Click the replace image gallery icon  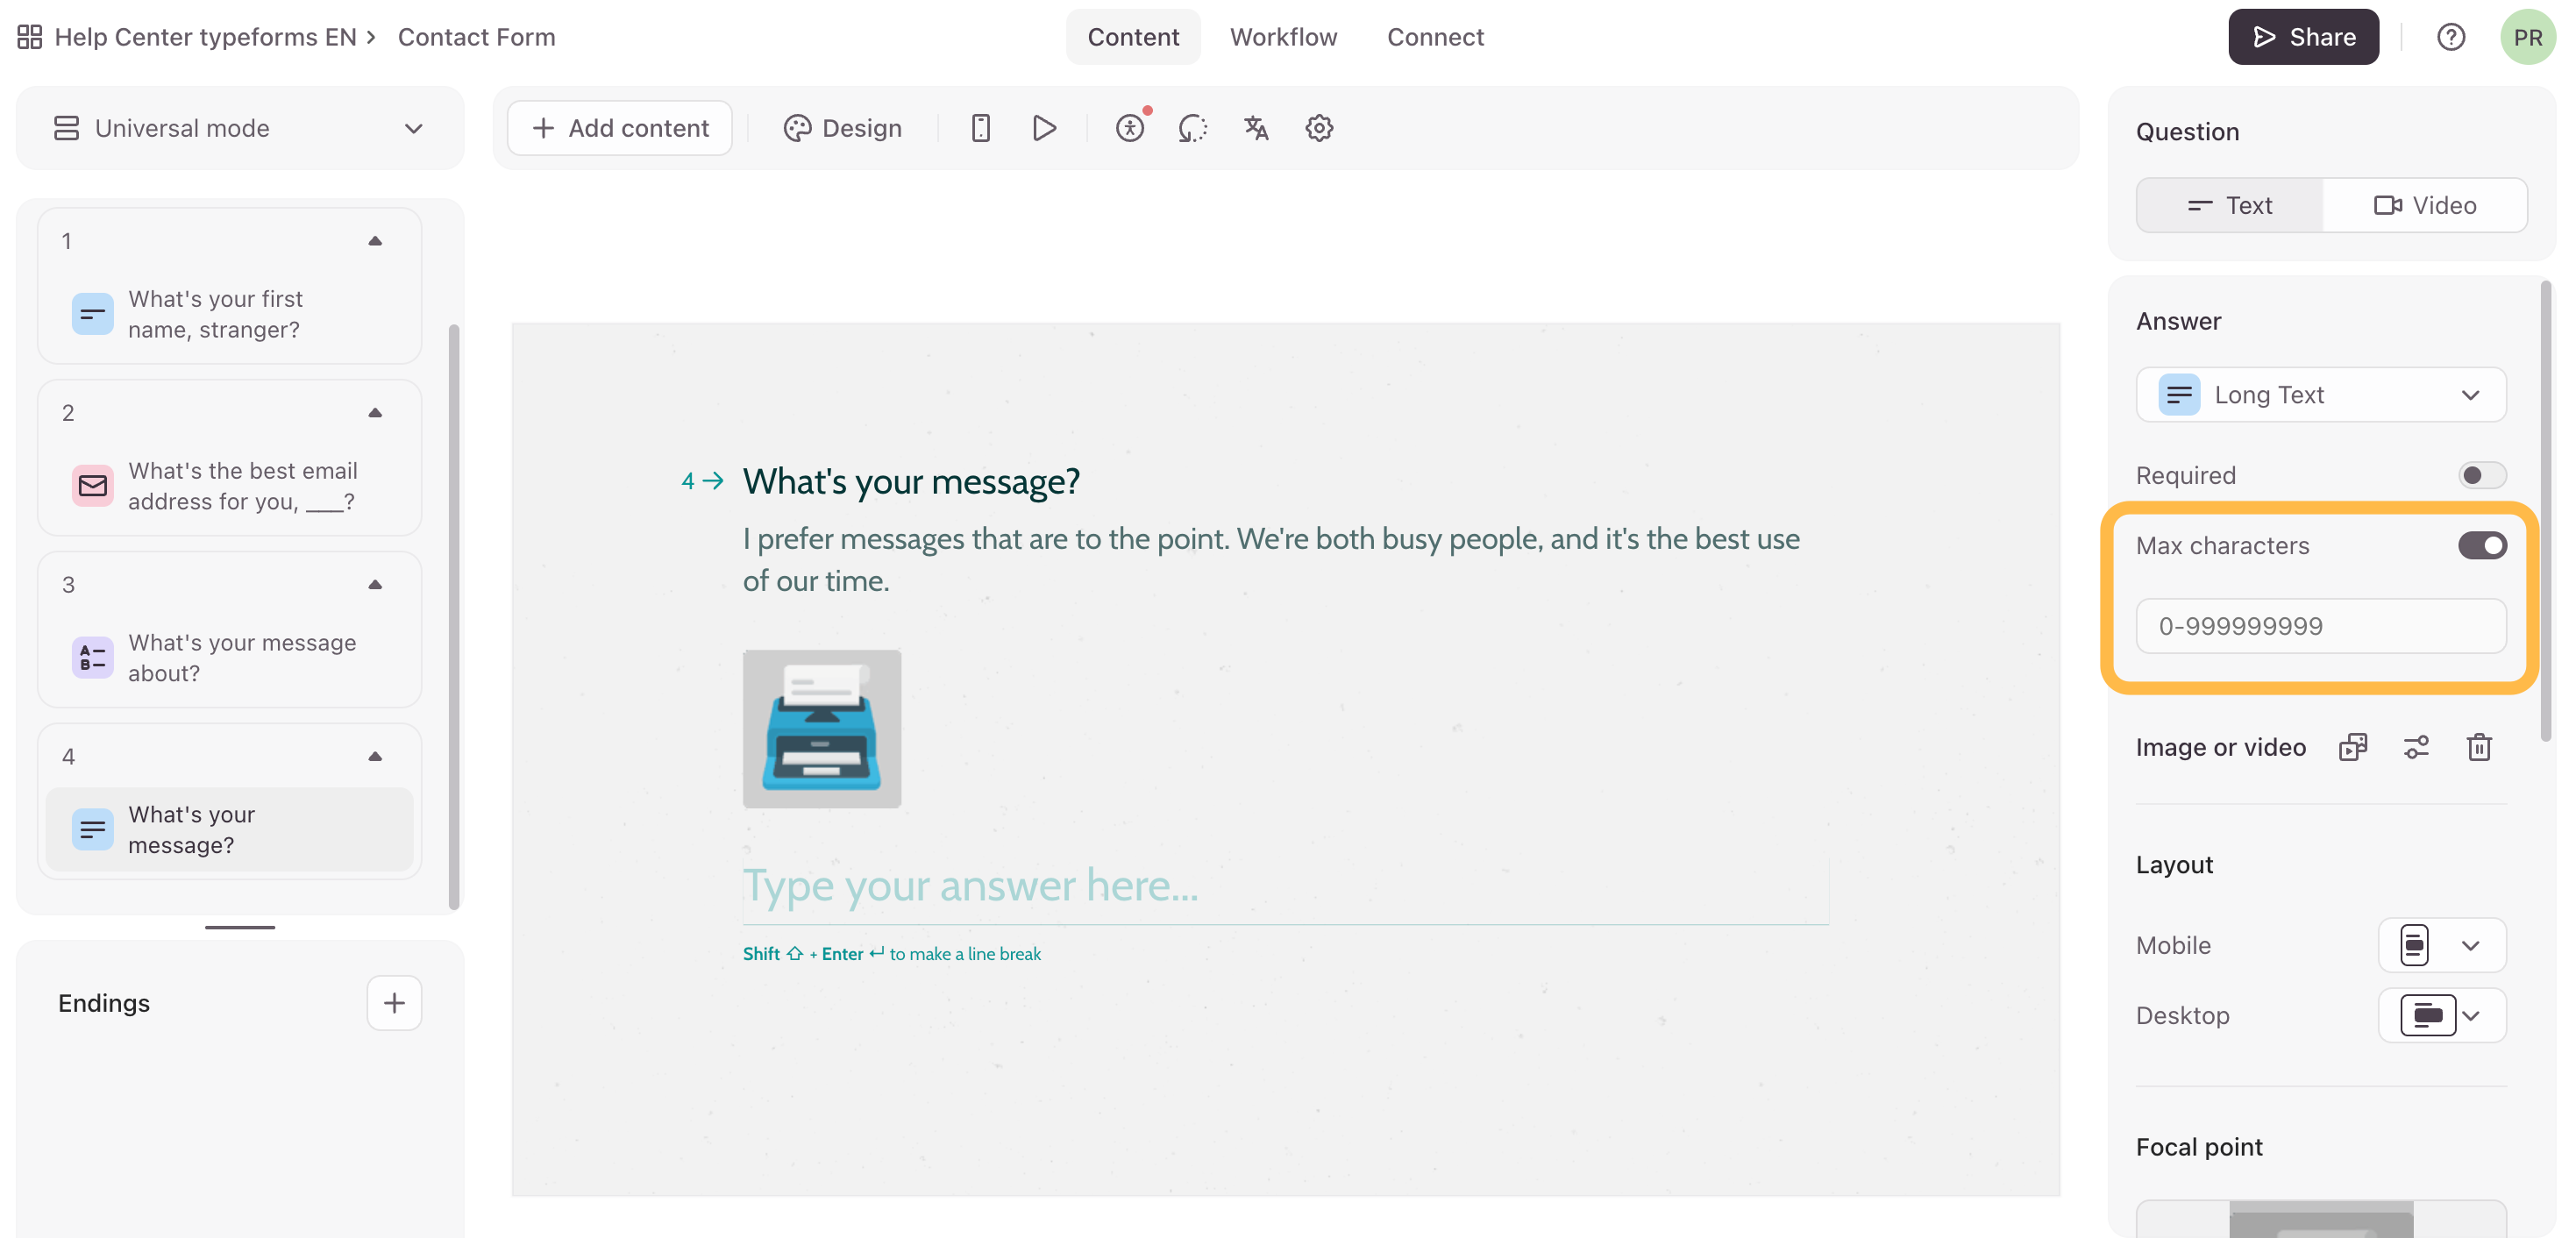point(2353,747)
